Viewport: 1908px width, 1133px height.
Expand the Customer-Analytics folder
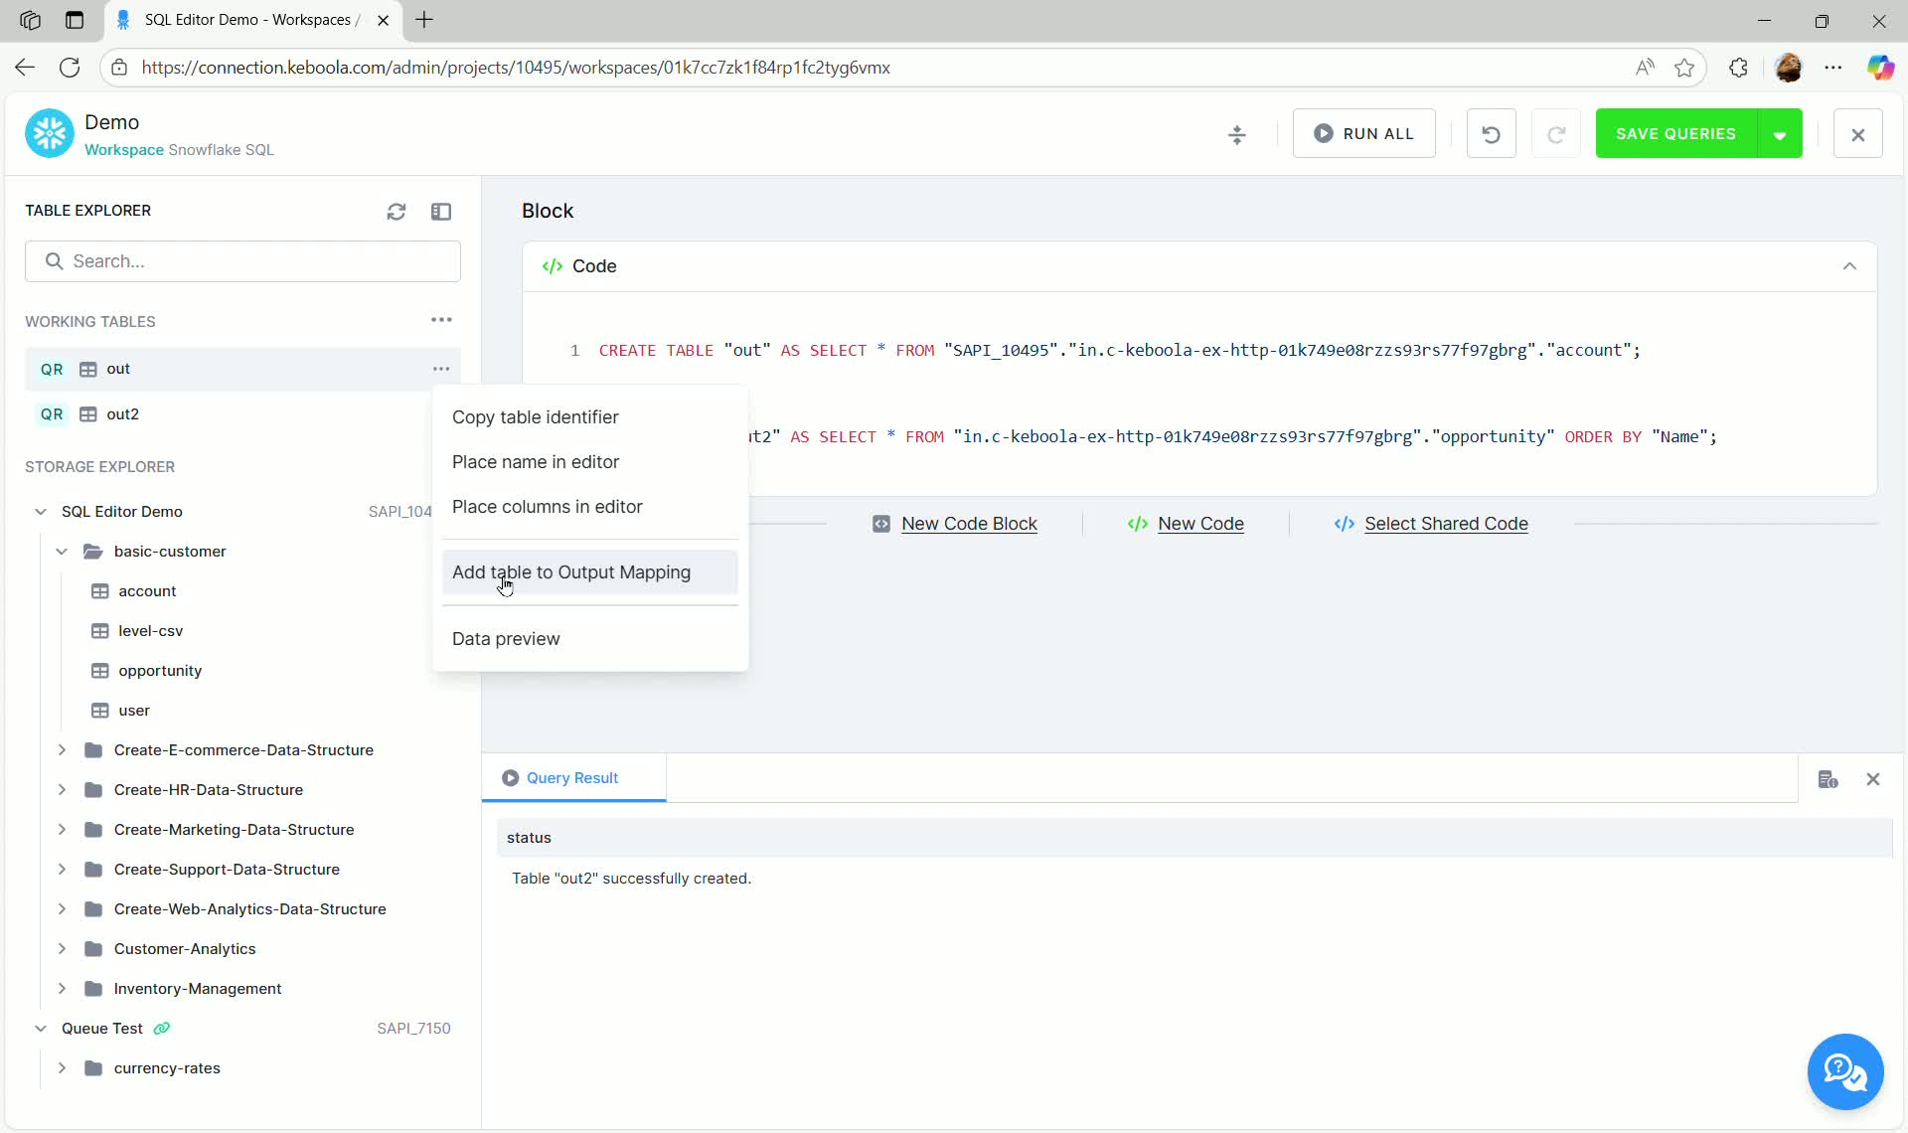click(x=62, y=949)
